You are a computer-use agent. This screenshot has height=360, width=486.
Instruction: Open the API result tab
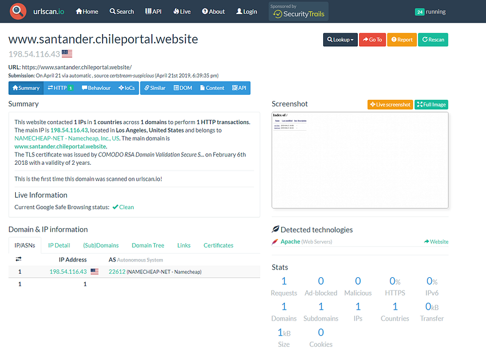[239, 88]
